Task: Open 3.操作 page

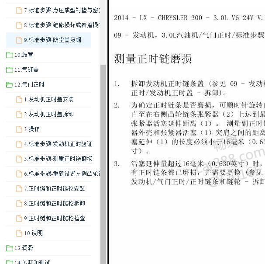Action: coord(32,129)
